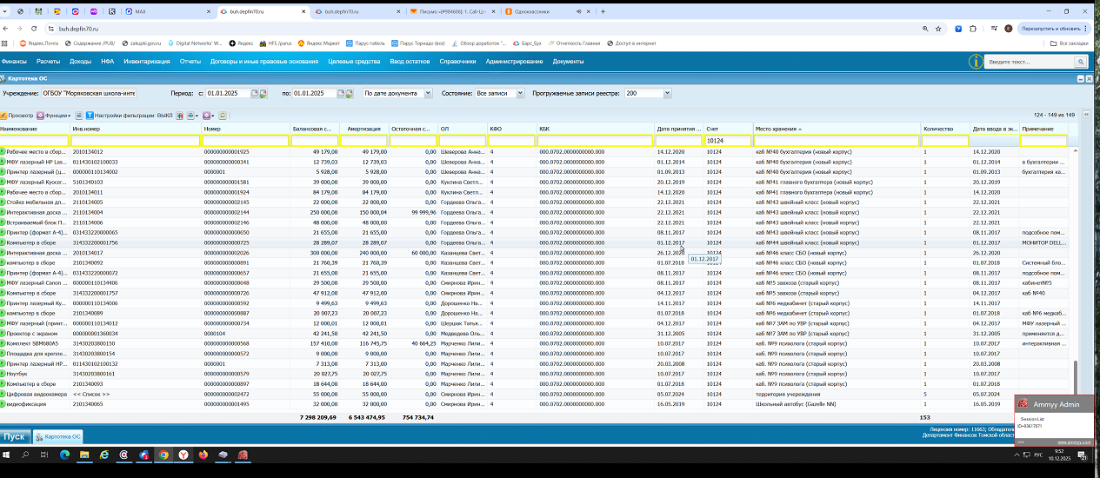Open Yandex Browser from the Windows taskbar
This screenshot has height=478, width=1100.
[183, 455]
